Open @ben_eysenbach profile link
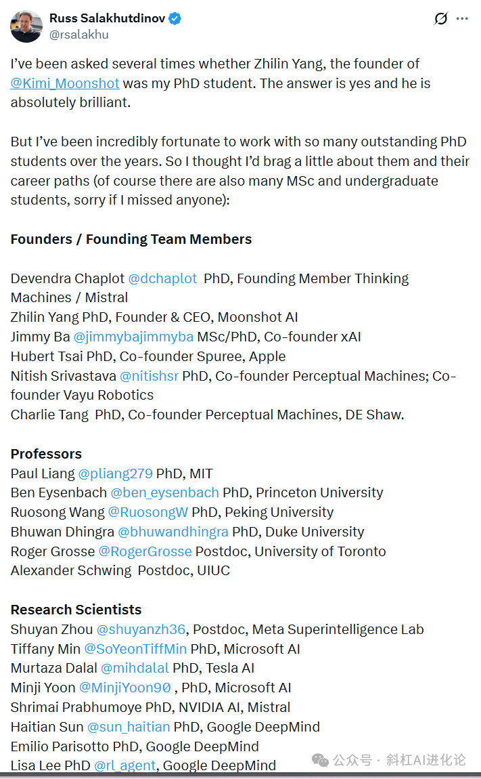This screenshot has height=779, width=481. pos(164,493)
